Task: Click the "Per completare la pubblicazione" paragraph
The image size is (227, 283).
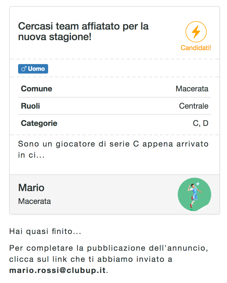Action: tap(108, 254)
